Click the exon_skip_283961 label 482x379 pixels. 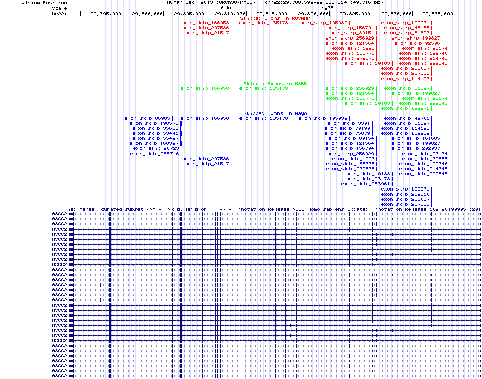coord(358,184)
